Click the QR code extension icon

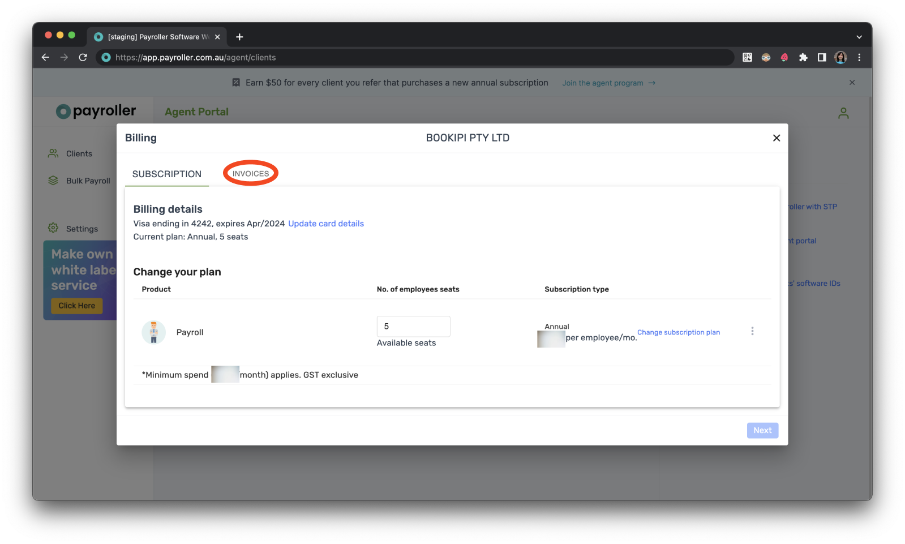[747, 57]
